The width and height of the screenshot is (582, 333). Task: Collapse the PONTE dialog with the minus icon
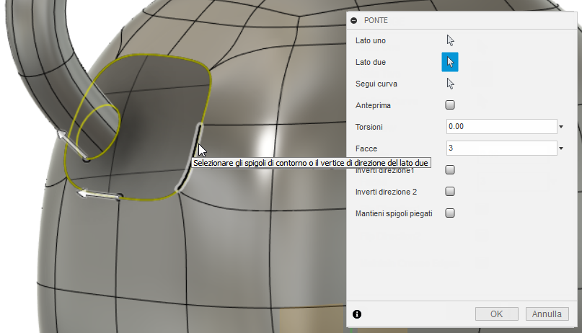pos(353,20)
